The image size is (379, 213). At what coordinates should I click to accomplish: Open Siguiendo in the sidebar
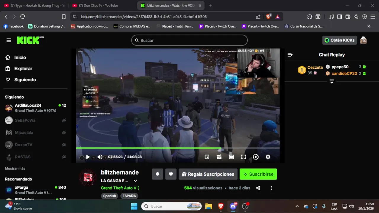25,80
